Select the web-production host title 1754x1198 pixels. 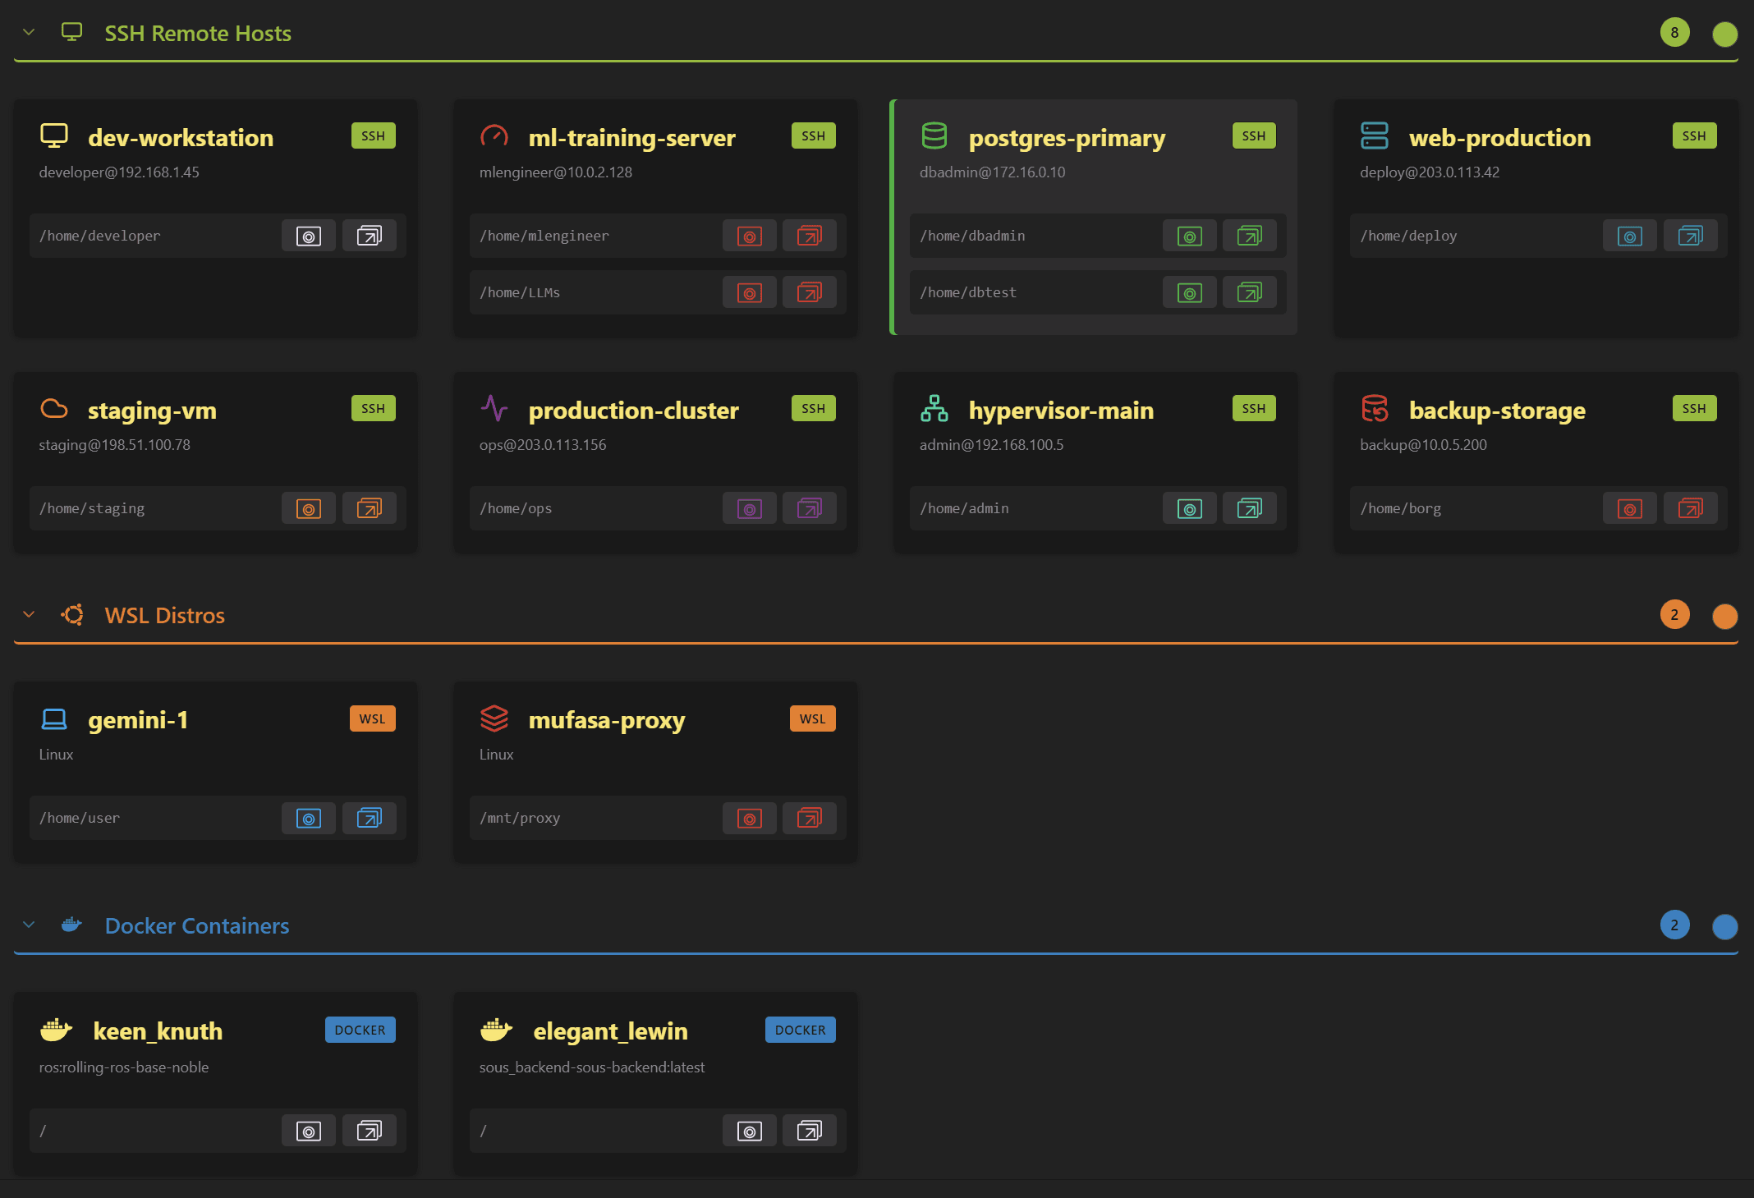(x=1499, y=137)
